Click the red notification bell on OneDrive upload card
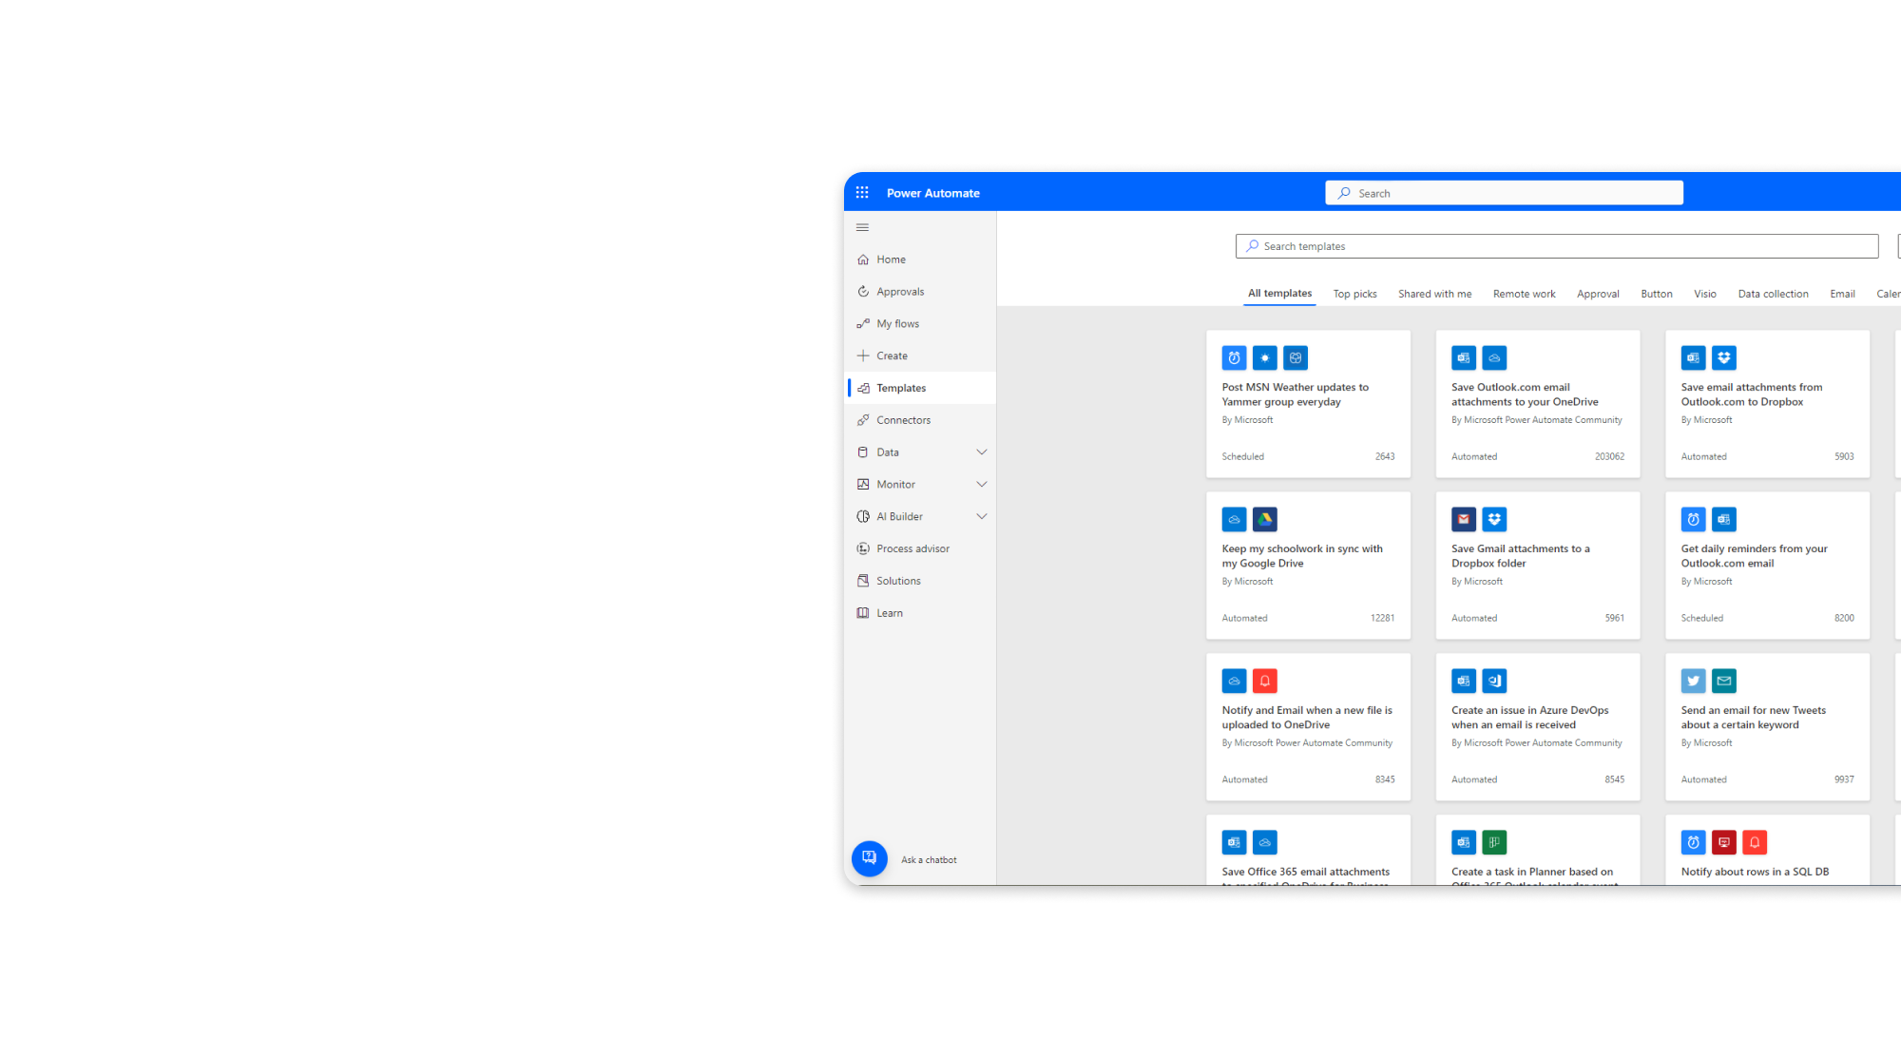 coord(1265,681)
